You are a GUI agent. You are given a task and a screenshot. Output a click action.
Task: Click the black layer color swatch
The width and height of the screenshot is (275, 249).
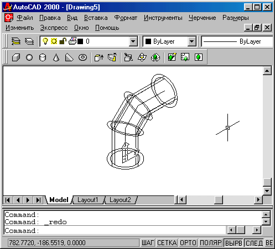80,41
